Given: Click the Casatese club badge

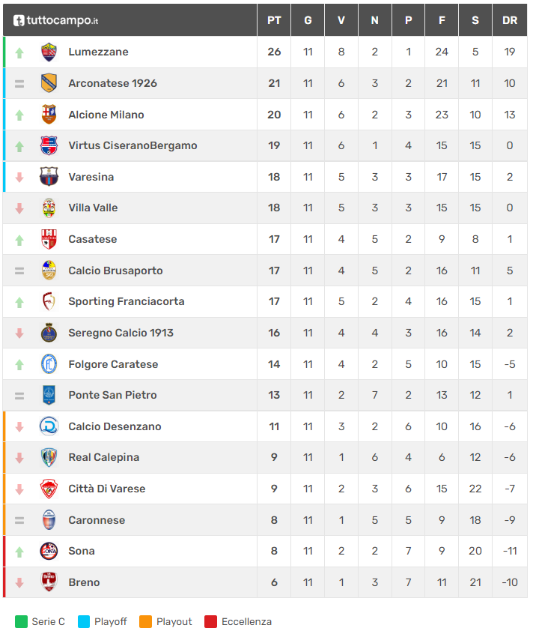Looking at the screenshot, I should click(49, 239).
